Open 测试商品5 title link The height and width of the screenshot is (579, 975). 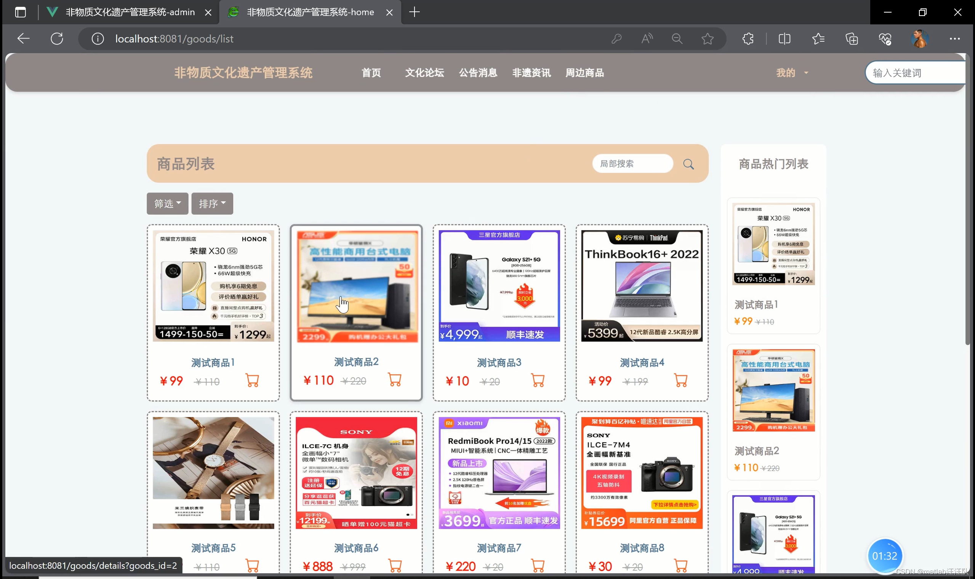coord(213,548)
